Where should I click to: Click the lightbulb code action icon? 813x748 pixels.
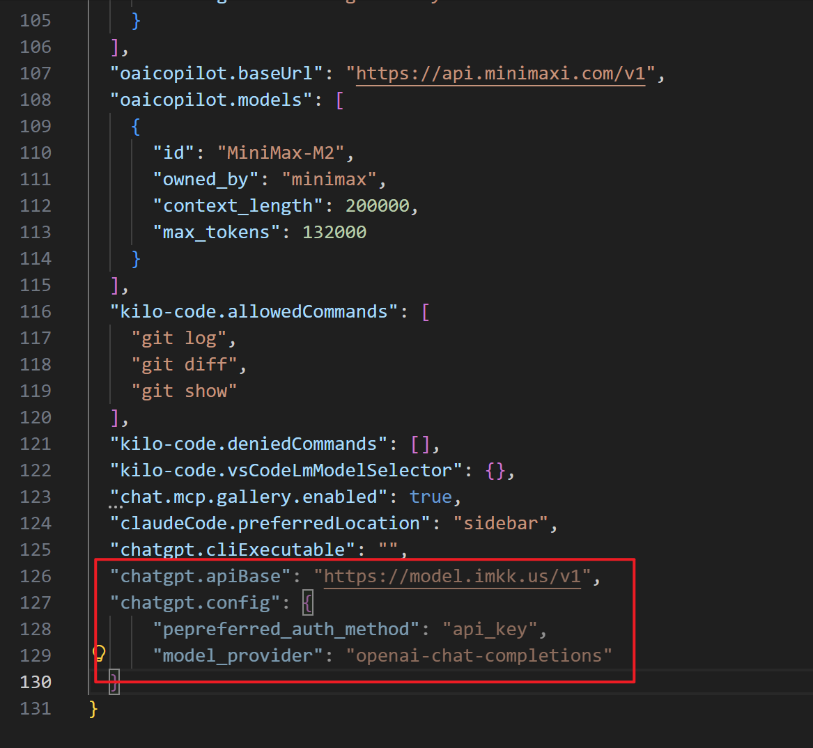100,653
